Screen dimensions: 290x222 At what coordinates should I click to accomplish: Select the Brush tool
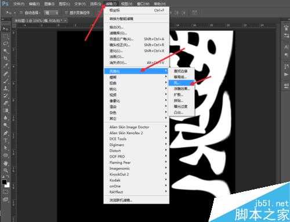click(x=6, y=81)
